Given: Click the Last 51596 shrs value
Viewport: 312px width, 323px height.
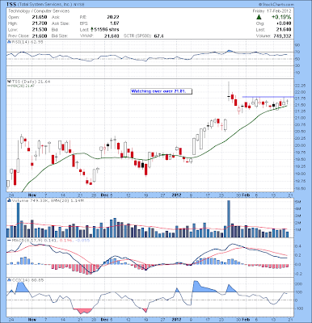Looking at the screenshot, I should (107, 30).
